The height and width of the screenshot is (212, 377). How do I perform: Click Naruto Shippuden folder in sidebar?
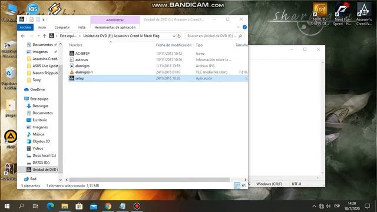[x=42, y=73]
